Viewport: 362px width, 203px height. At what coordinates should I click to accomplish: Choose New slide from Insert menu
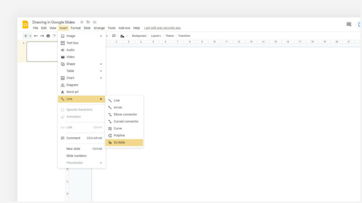pyautogui.click(x=82, y=149)
